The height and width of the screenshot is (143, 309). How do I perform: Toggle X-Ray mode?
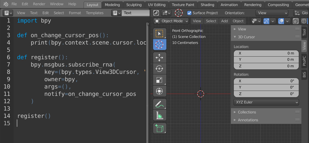coord(296,21)
